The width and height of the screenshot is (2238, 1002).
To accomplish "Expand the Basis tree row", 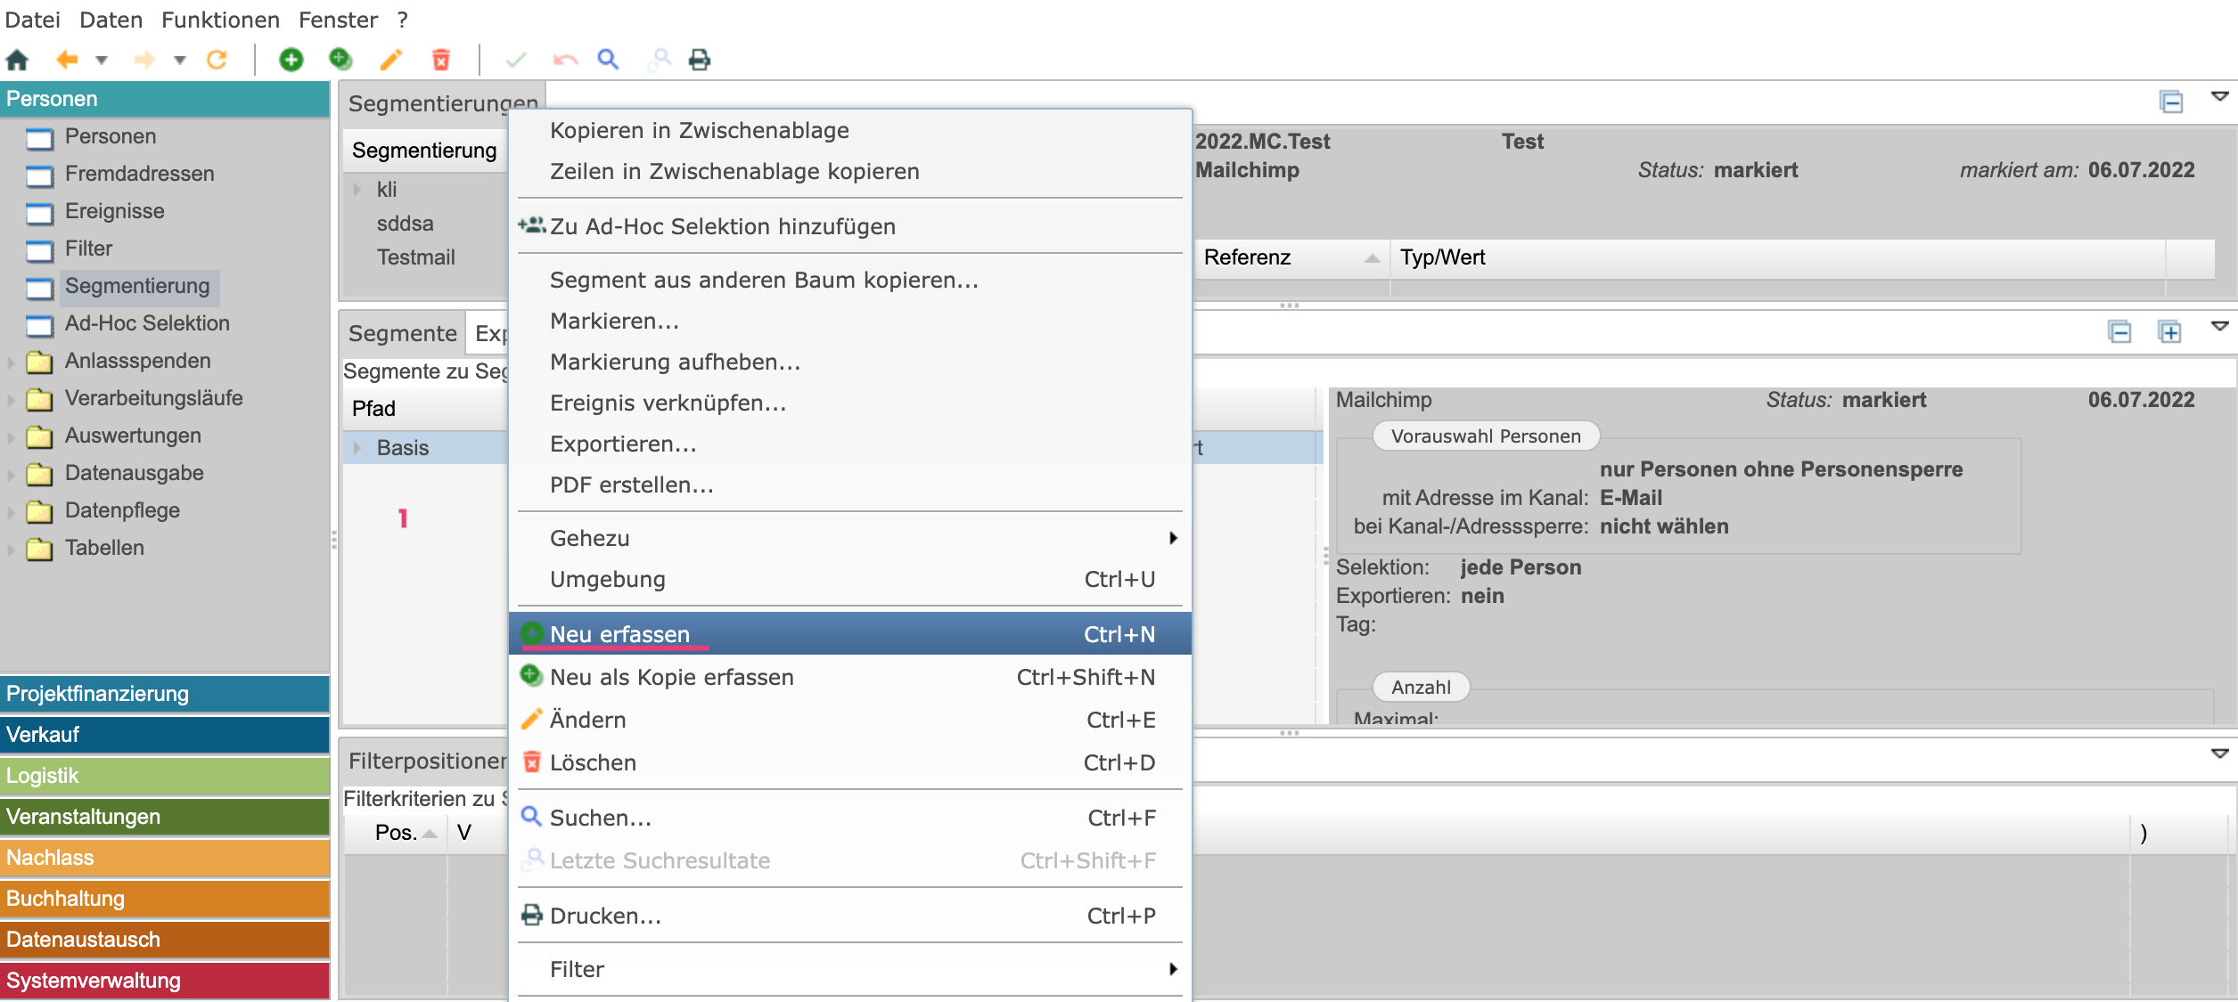I will pyautogui.click(x=357, y=448).
